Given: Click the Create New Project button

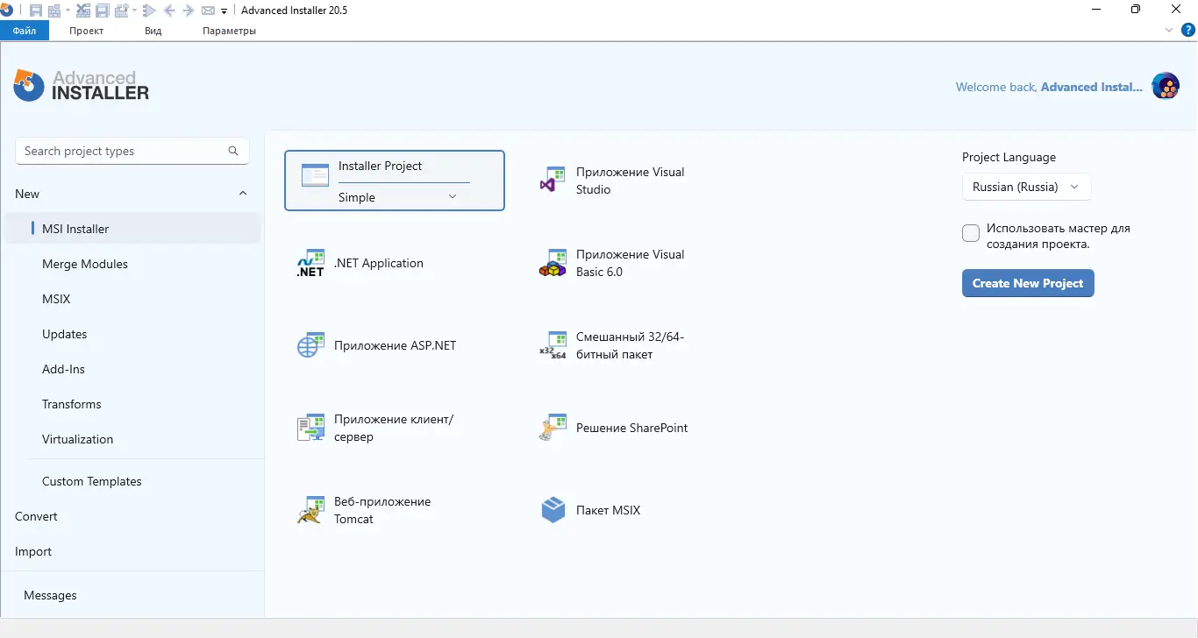Looking at the screenshot, I should (x=1027, y=283).
